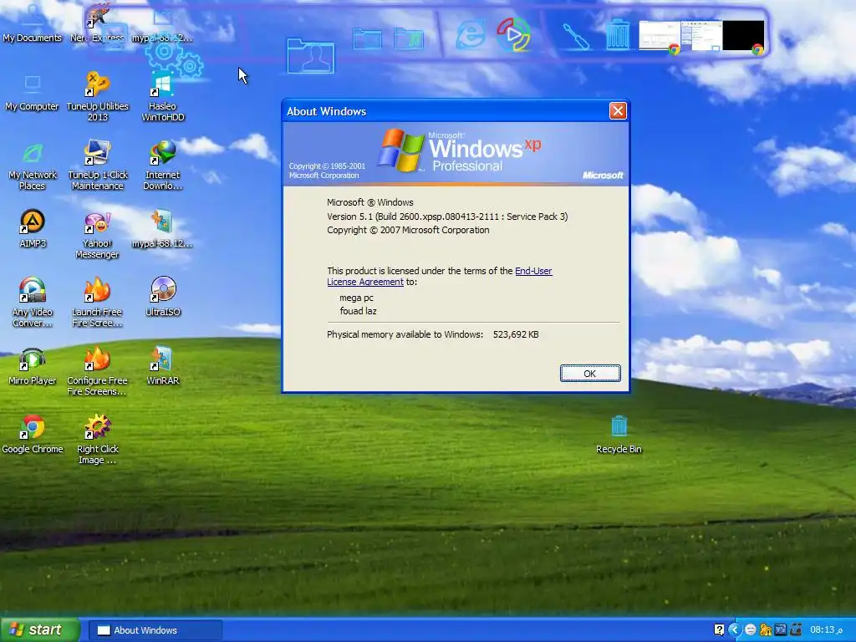Image resolution: width=856 pixels, height=642 pixels.
Task: Launch the media player icon in the dock
Action: pos(513,34)
